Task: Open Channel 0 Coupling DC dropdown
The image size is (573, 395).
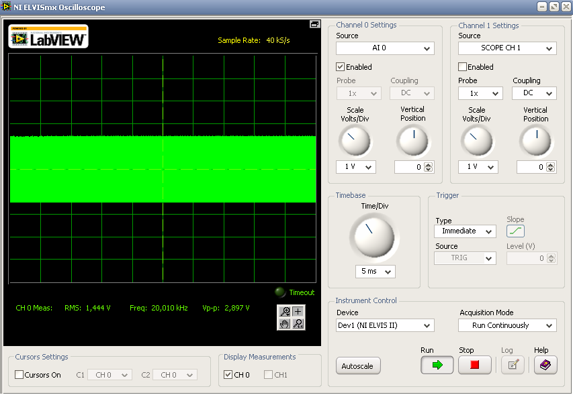Action: pos(412,93)
